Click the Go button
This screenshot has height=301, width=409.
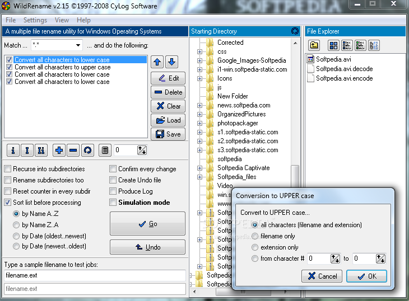(x=148, y=224)
